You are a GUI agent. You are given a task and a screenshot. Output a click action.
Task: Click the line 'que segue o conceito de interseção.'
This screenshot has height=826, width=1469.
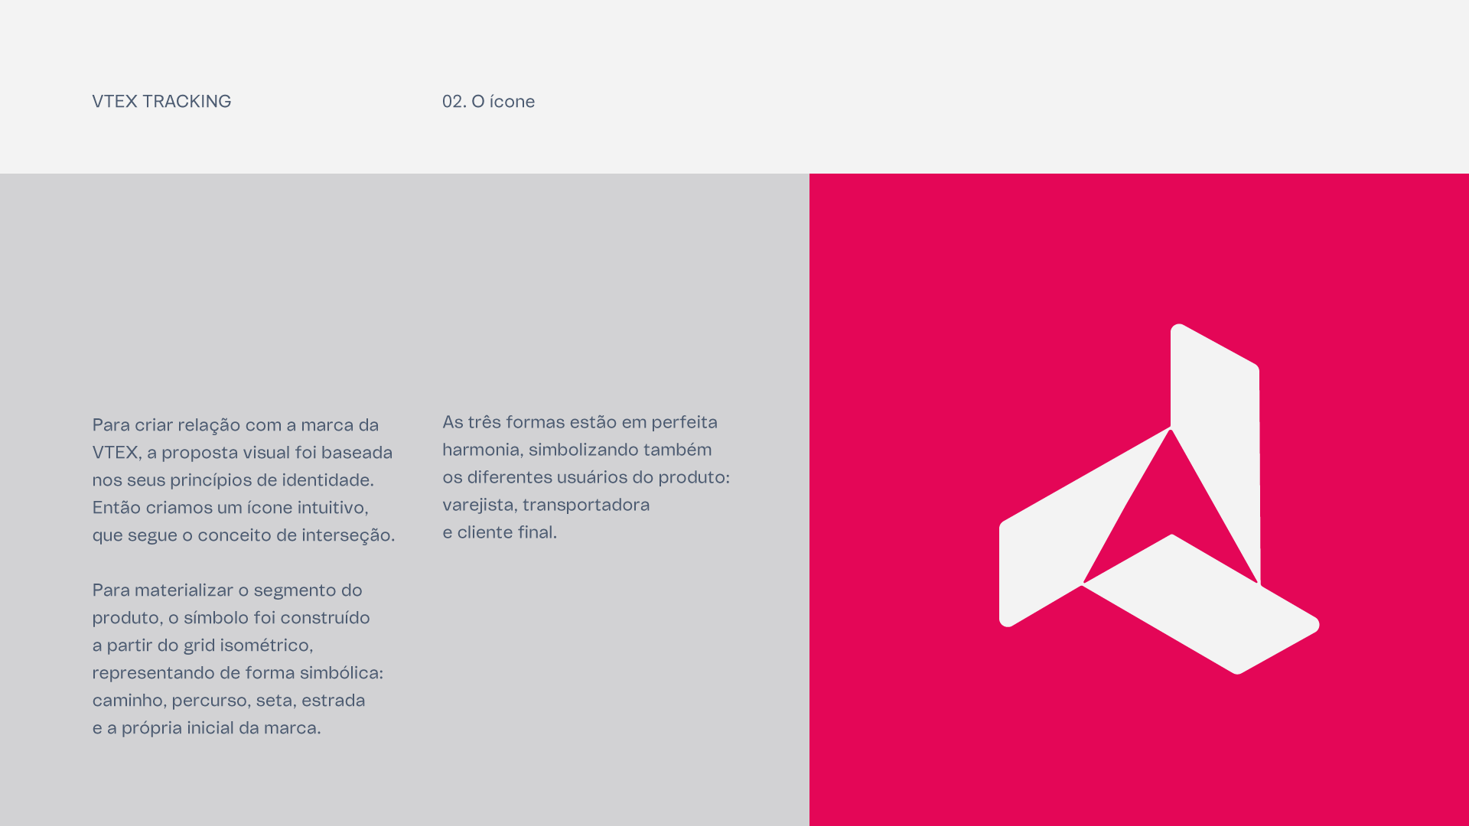pyautogui.click(x=243, y=535)
